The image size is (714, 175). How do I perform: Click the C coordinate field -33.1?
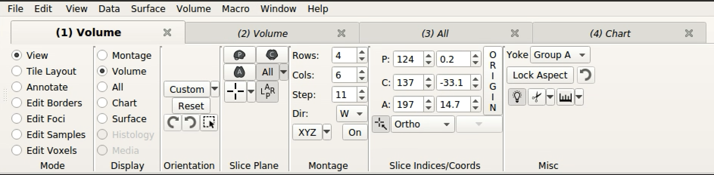454,82
